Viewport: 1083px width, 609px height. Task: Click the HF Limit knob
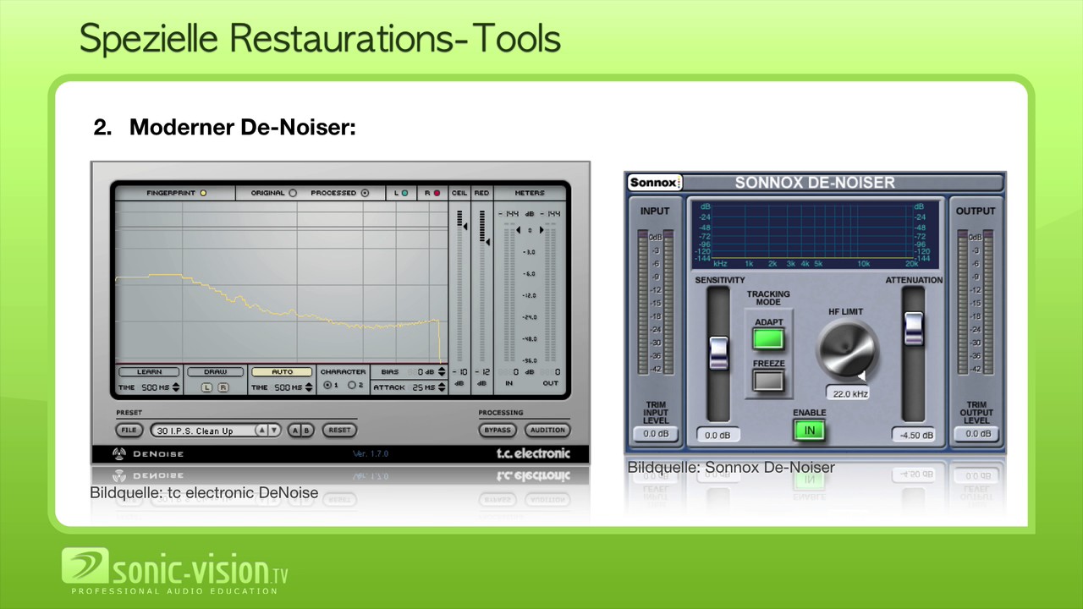(847, 350)
